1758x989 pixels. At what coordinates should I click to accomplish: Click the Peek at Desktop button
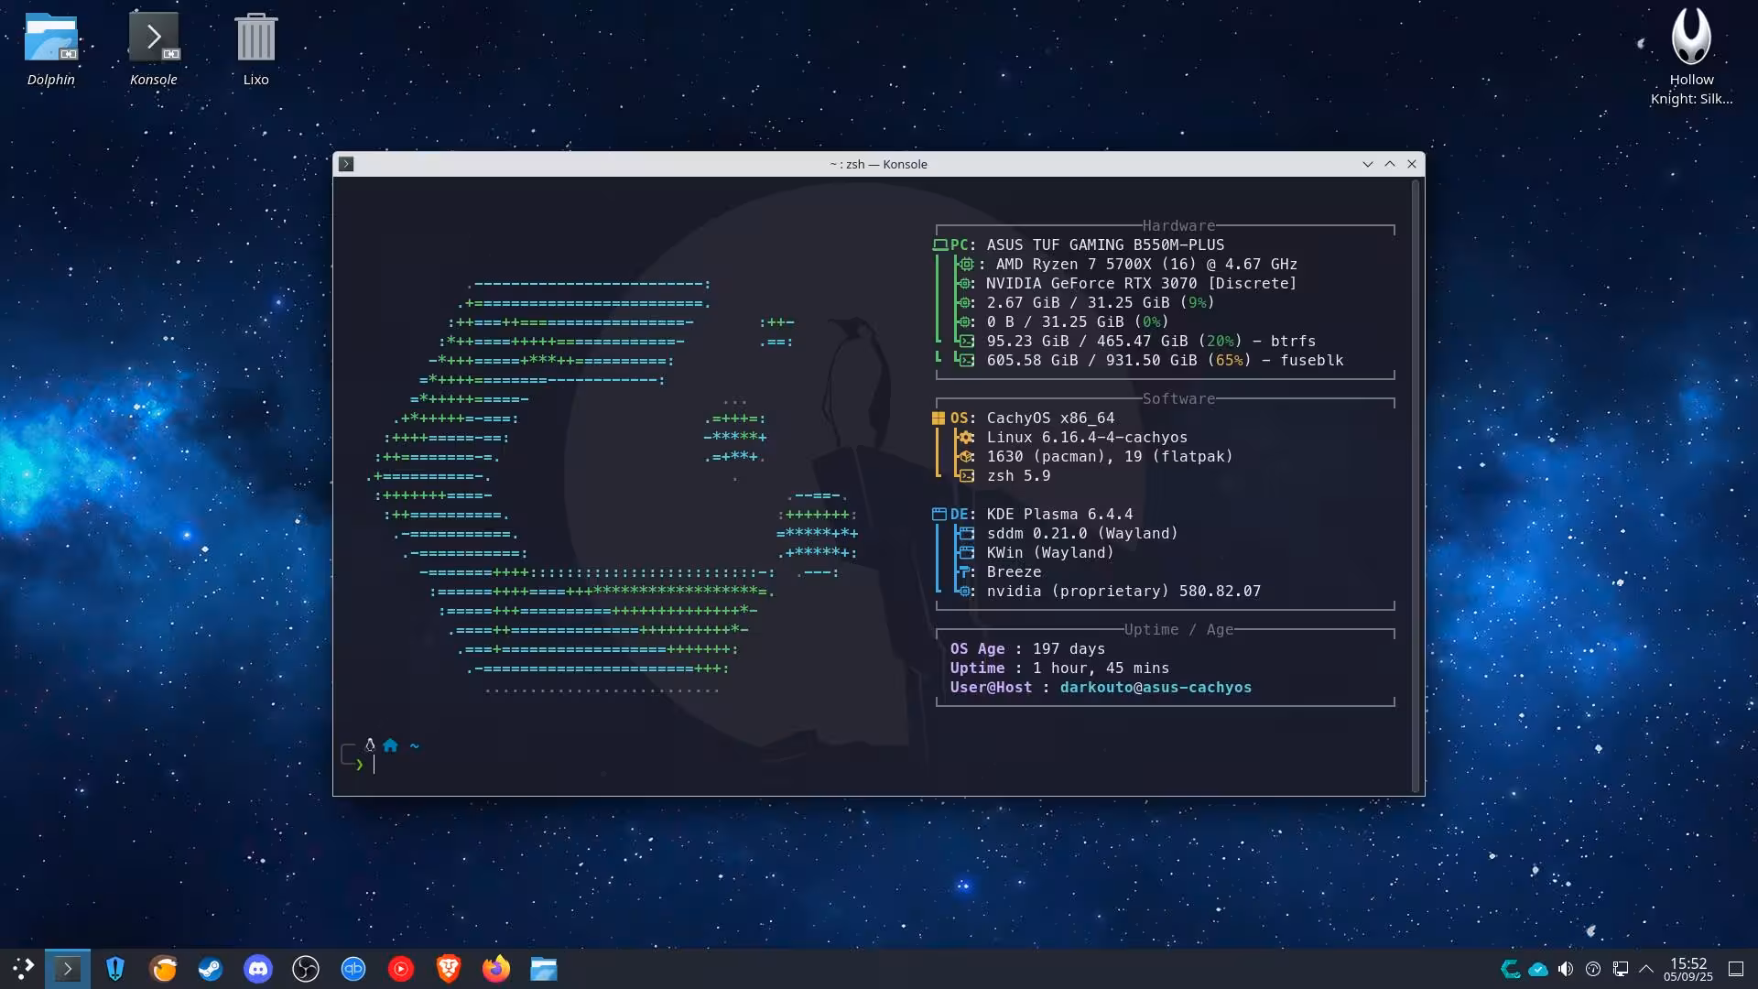[x=1736, y=969]
